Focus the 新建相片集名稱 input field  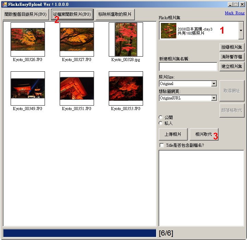188,67
